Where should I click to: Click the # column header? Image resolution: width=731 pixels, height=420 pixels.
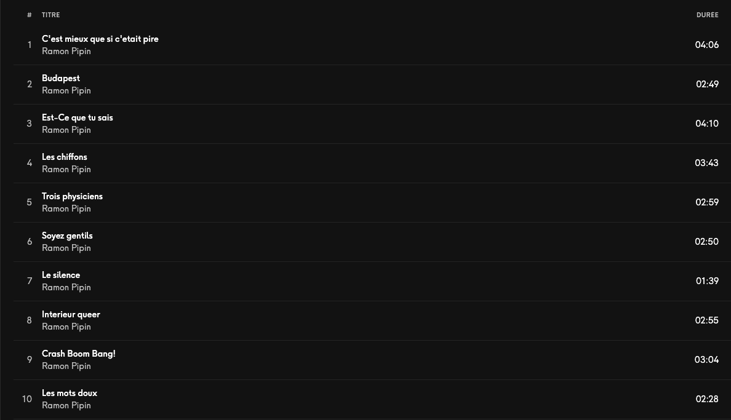pyautogui.click(x=30, y=15)
